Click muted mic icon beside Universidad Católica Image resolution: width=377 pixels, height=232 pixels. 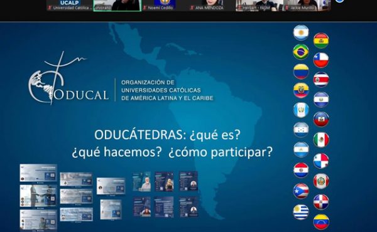[50, 8]
